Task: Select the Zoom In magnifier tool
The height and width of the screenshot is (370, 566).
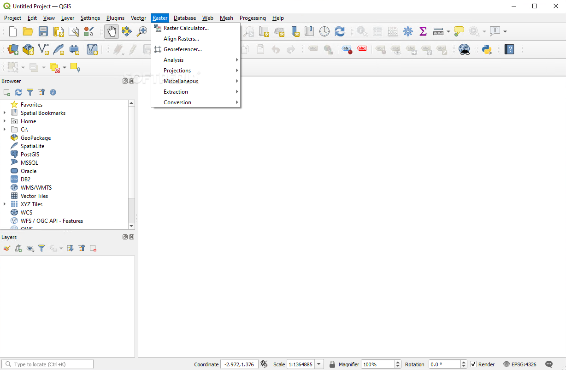Action: coord(142,31)
